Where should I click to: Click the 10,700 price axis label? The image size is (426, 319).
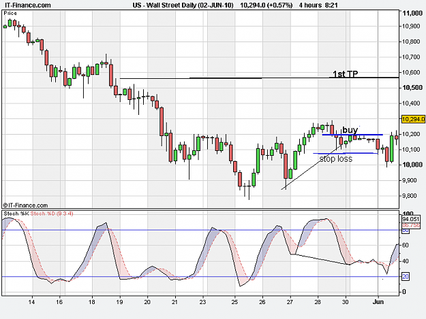(x=411, y=57)
